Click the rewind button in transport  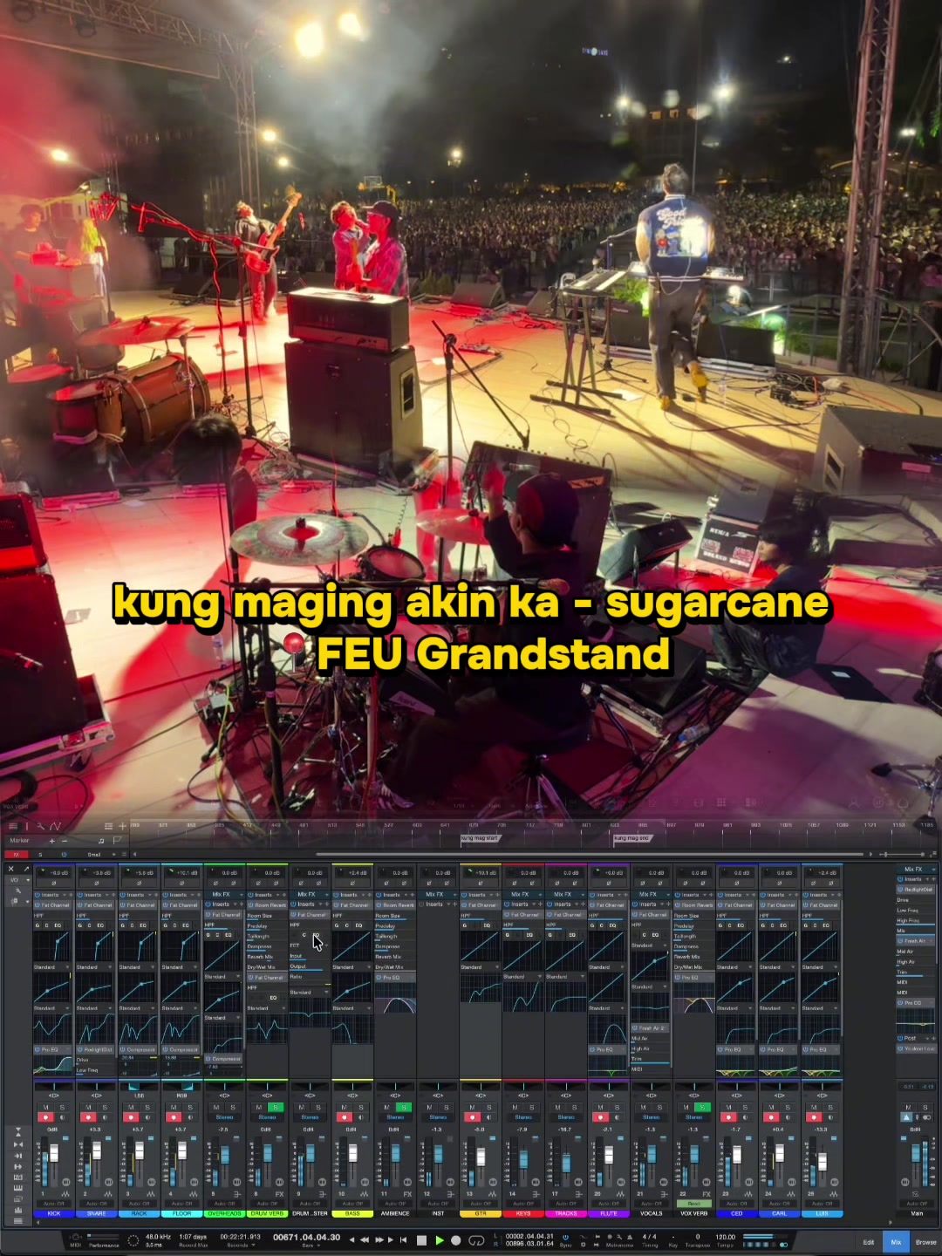pos(365,1239)
